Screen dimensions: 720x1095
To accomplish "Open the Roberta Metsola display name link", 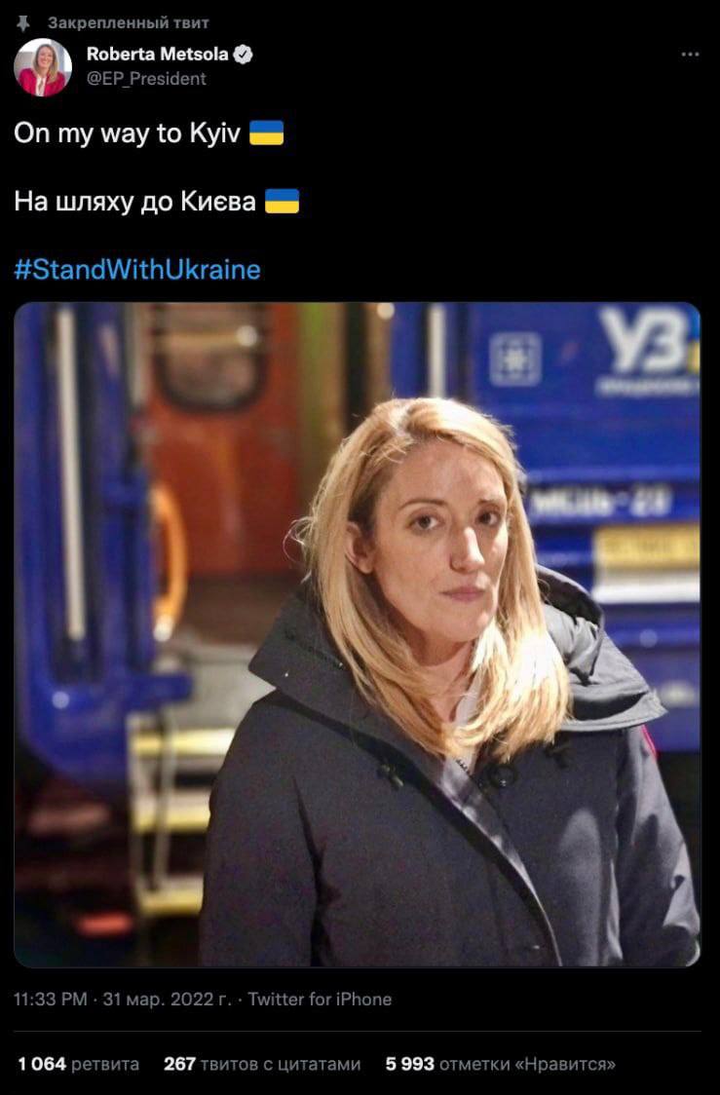I will pos(157,55).
